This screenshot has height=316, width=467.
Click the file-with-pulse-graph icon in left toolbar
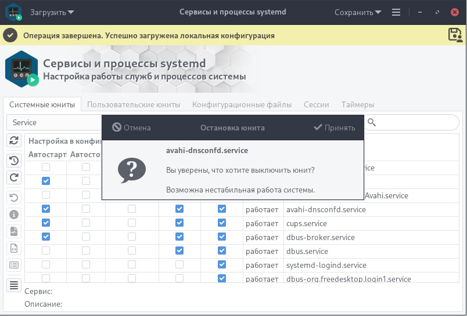tap(14, 231)
